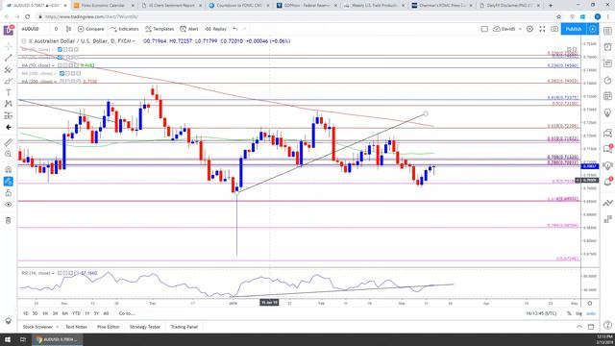Open the select layout icon
The height and width of the screenshot is (346, 615).
click(484, 29)
